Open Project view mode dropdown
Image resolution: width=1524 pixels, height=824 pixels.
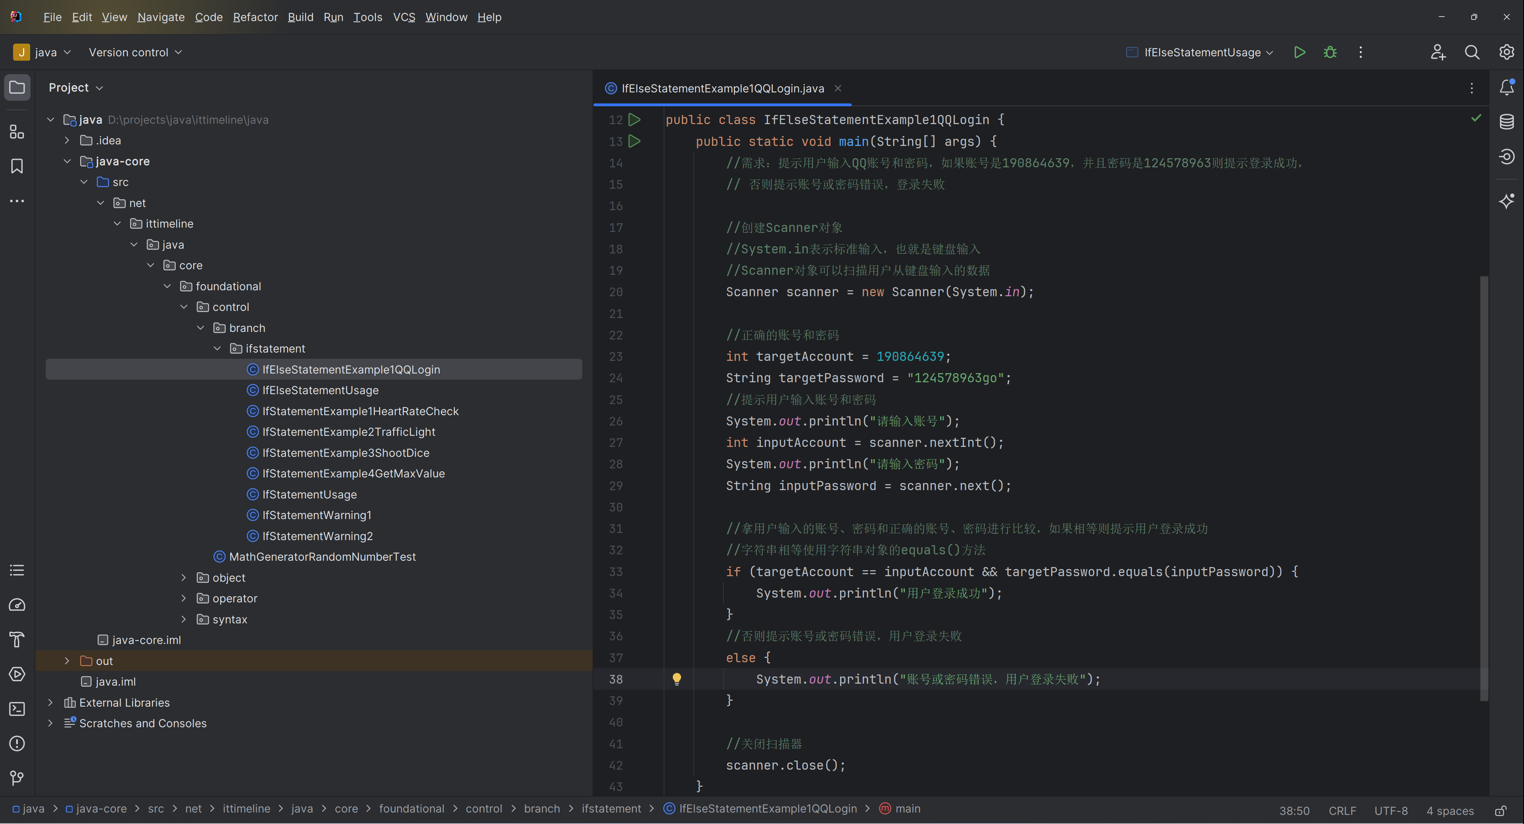[76, 88]
